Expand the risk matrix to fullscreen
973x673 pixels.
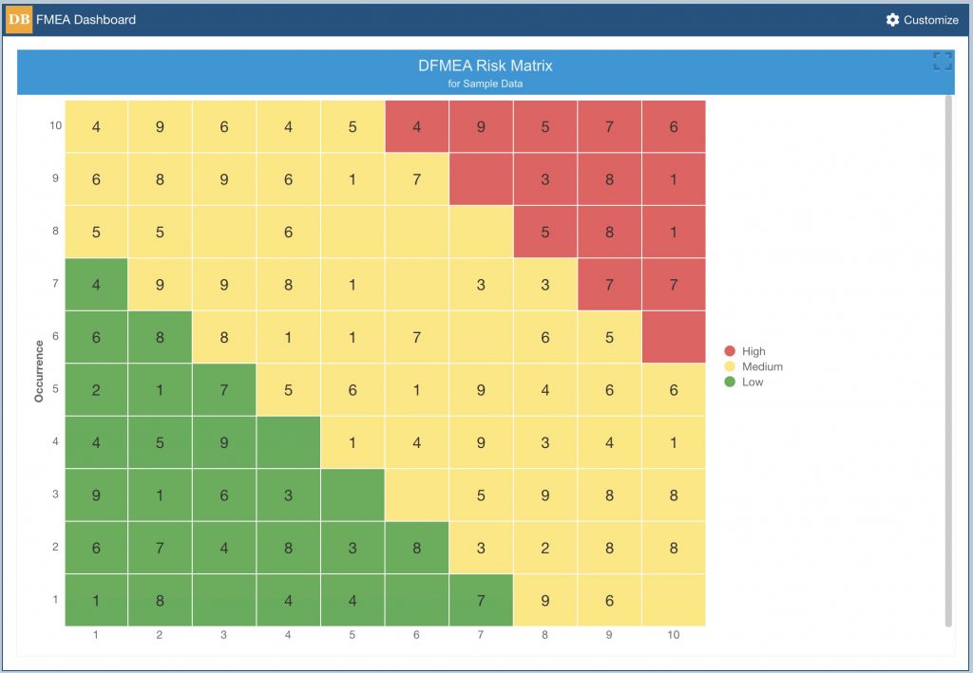tap(943, 61)
